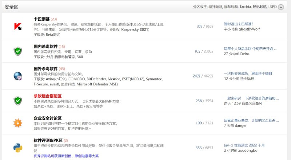291x160 pixels.
Task: Open the Beta测试 sub-board
Action: coord(53,35)
